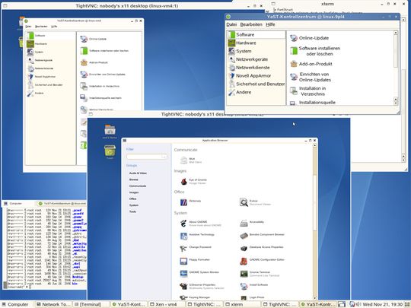Click scroll-up arrow of Application Browser scrollbar

pyautogui.click(x=314, y=145)
